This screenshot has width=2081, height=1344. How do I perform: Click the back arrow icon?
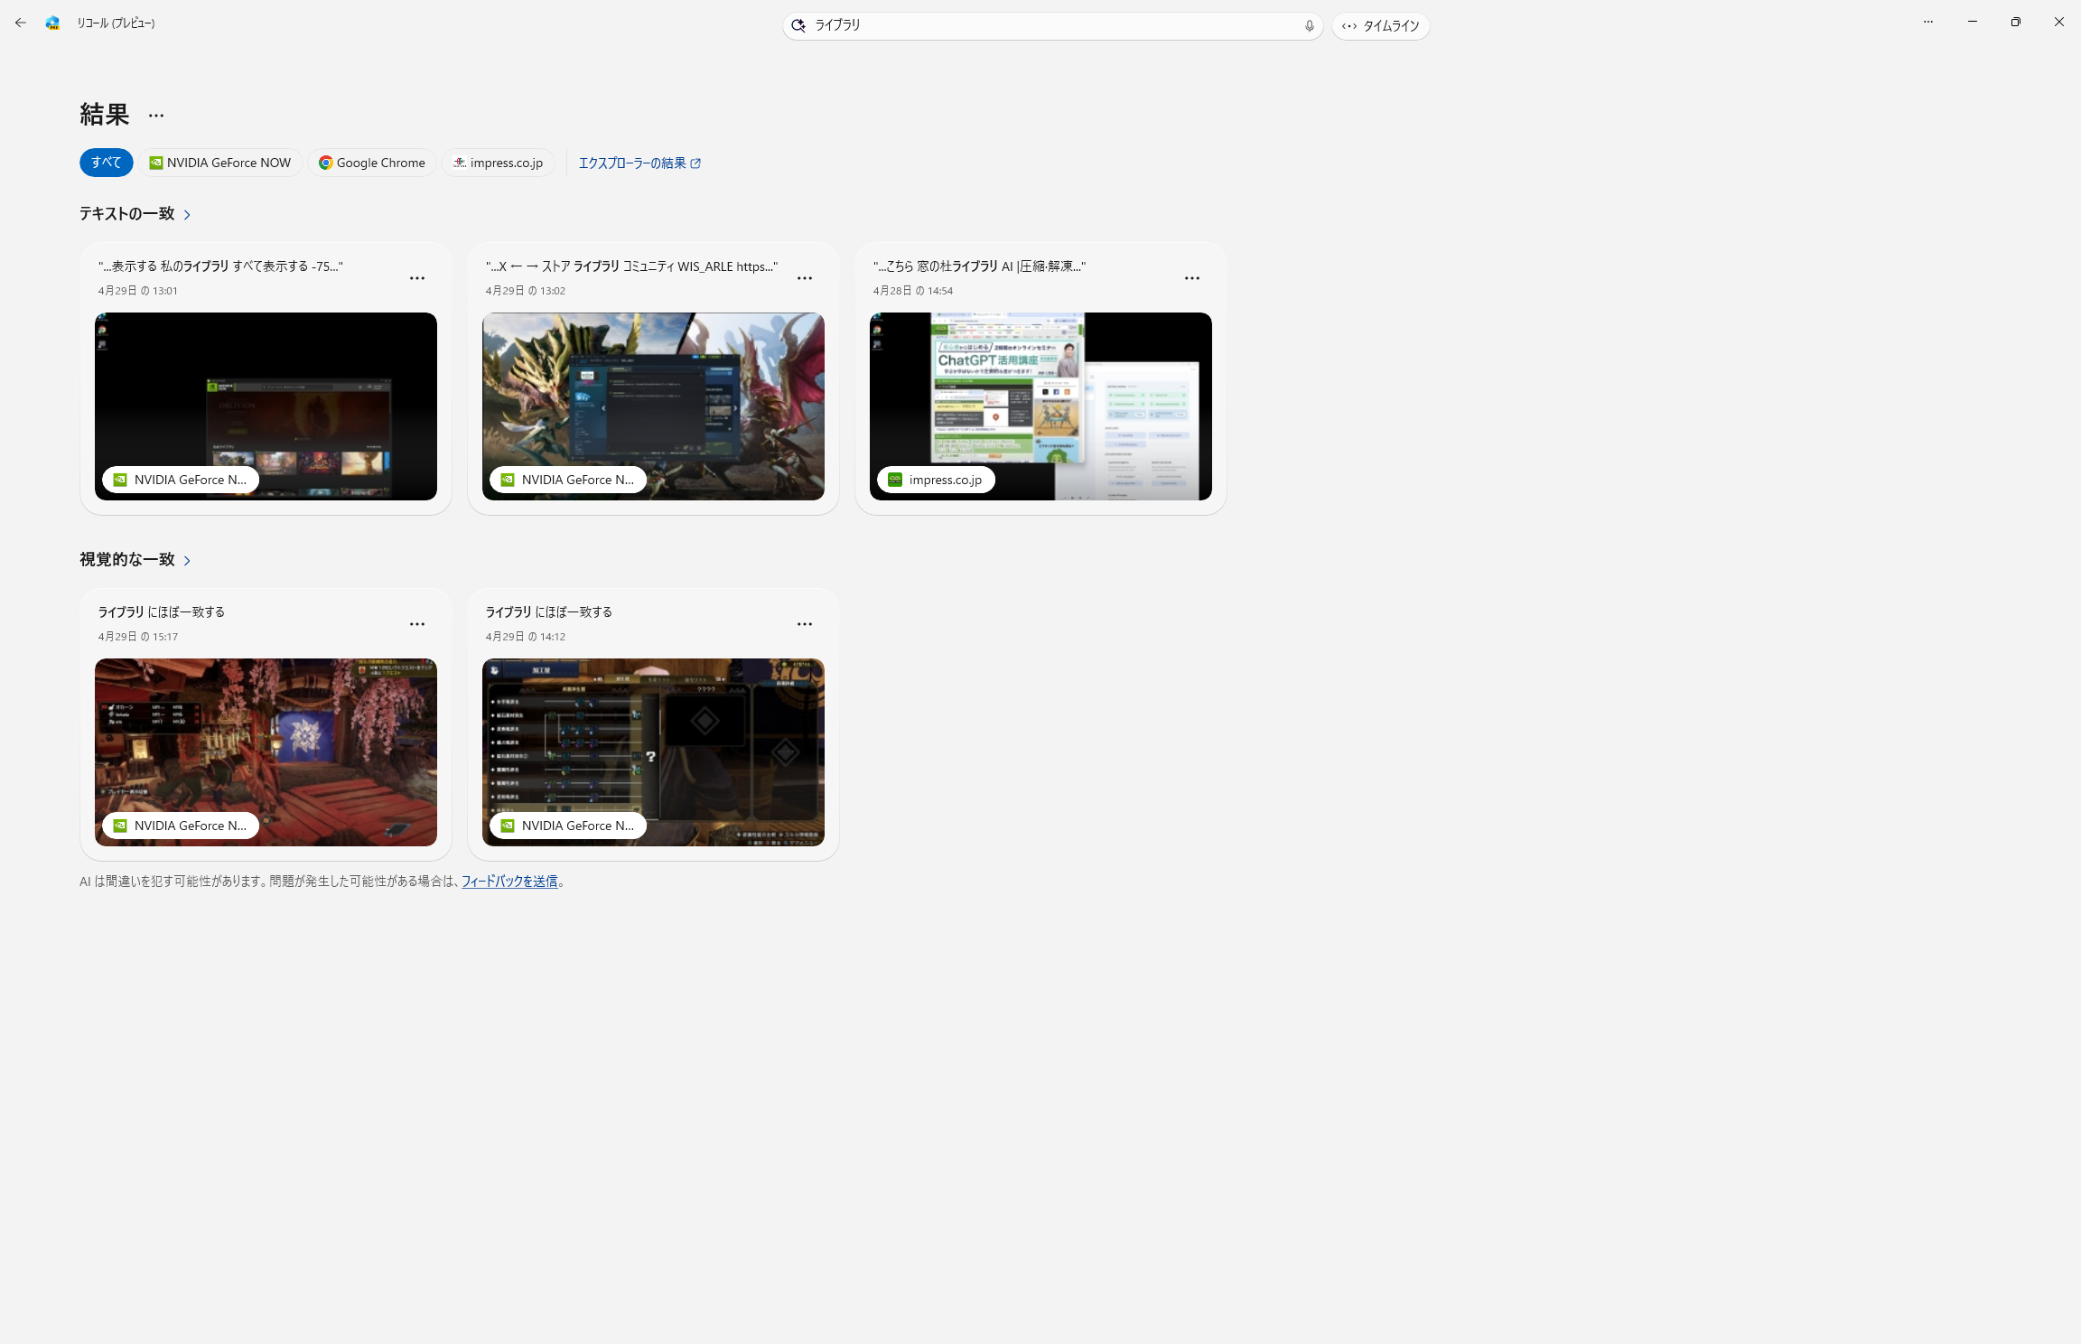pos(20,23)
